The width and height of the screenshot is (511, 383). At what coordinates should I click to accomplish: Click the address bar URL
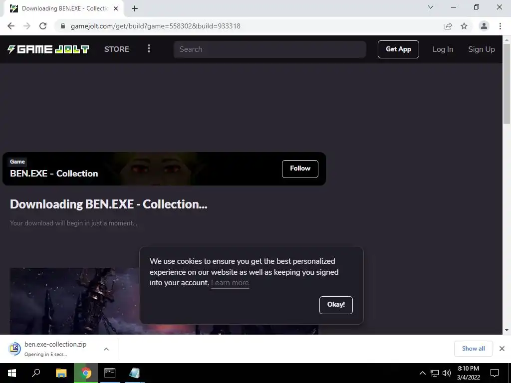click(x=156, y=26)
